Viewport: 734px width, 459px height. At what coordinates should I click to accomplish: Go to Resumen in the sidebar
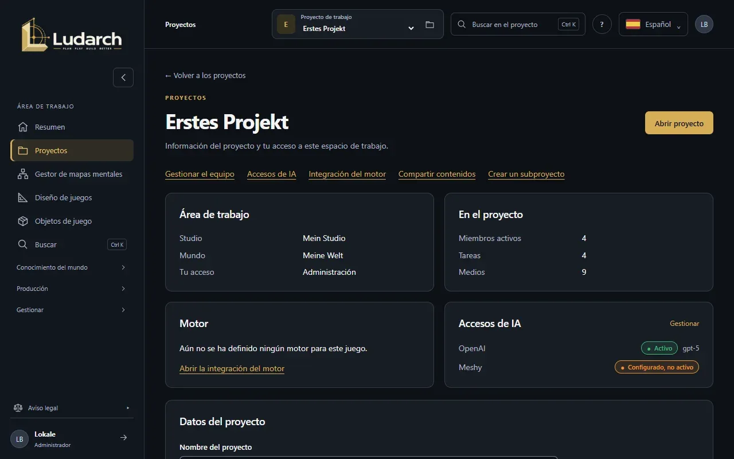tap(72, 127)
